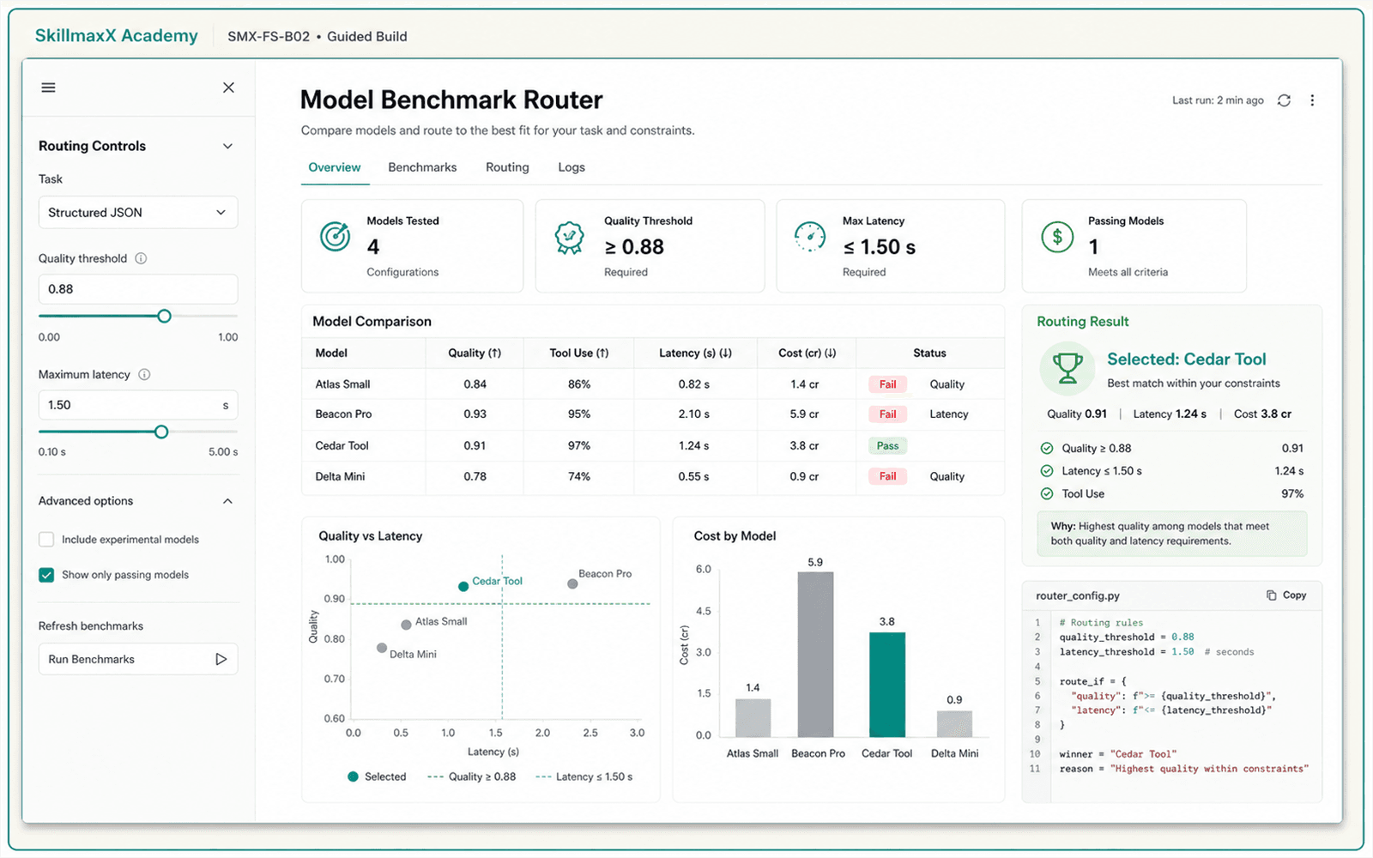Collapse the Routing Controls section

coord(227,146)
